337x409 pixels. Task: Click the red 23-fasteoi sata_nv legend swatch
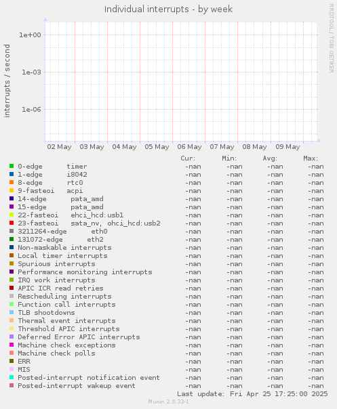12,223
